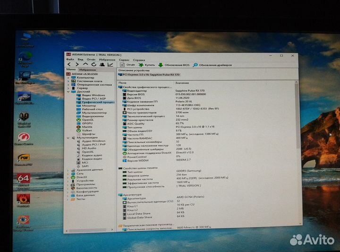Expand the Системная плата tree node
340x252 pixels.
click(68, 81)
